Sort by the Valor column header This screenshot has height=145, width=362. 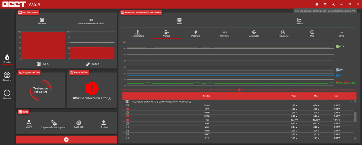[294, 96]
